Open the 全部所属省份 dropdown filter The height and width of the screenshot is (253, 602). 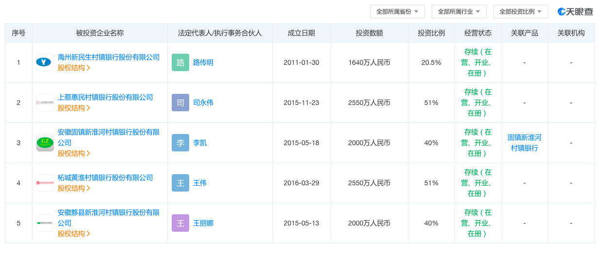click(397, 12)
